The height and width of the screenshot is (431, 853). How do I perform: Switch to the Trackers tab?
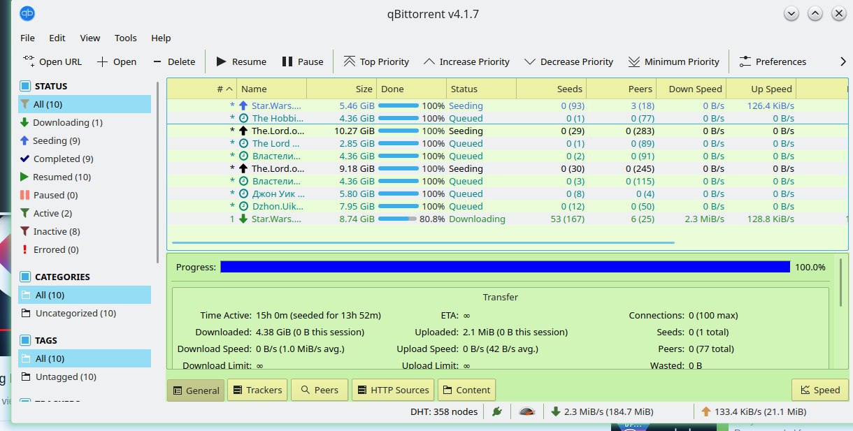[257, 390]
